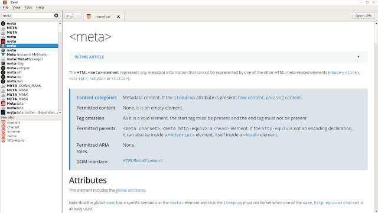Click into the meta search input field
This screenshot has height=213, width=378.
coord(28,15)
